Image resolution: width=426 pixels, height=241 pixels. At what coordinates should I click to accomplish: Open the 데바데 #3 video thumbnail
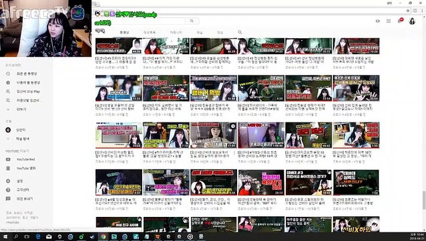coord(309,182)
